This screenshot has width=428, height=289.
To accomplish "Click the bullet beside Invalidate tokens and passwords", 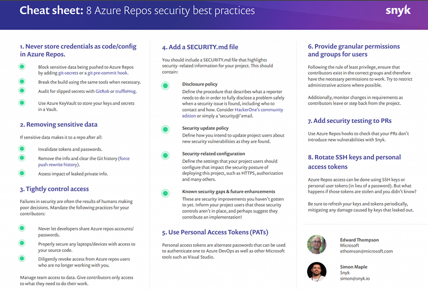I will pos(22,149).
